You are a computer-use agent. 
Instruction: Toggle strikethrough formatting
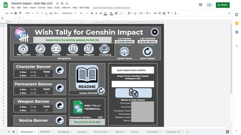point(101,13)
